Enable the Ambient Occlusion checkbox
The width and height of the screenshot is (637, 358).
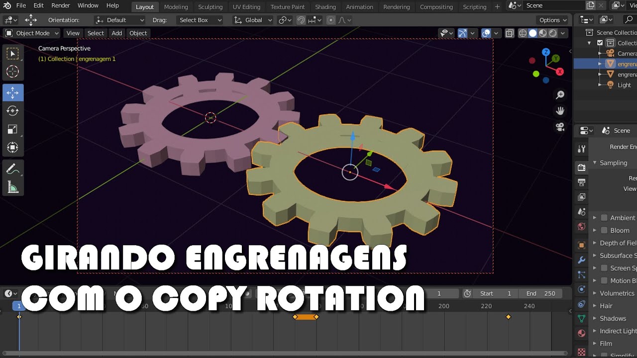(604, 218)
